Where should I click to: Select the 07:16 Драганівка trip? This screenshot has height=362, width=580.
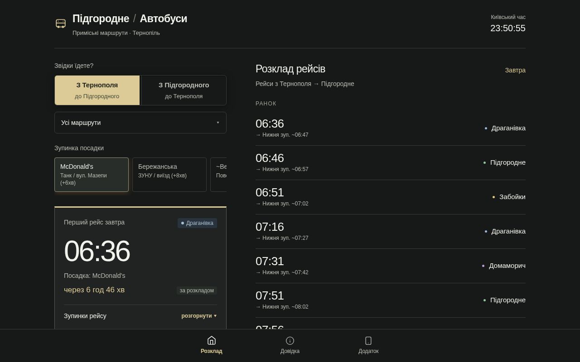pyautogui.click(x=391, y=232)
